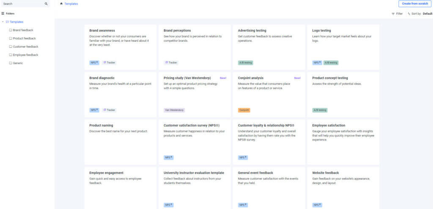The width and height of the screenshot is (433, 209).
Task: Click the orange Conjoint tag
Action: [244, 110]
